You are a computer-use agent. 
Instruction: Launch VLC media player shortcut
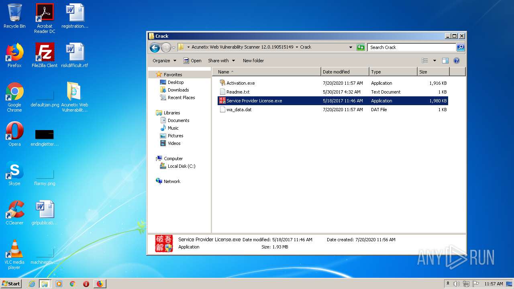click(x=14, y=254)
